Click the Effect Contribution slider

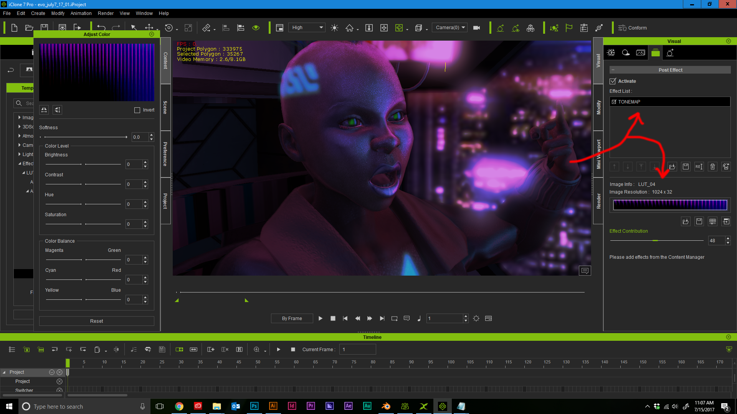point(657,240)
